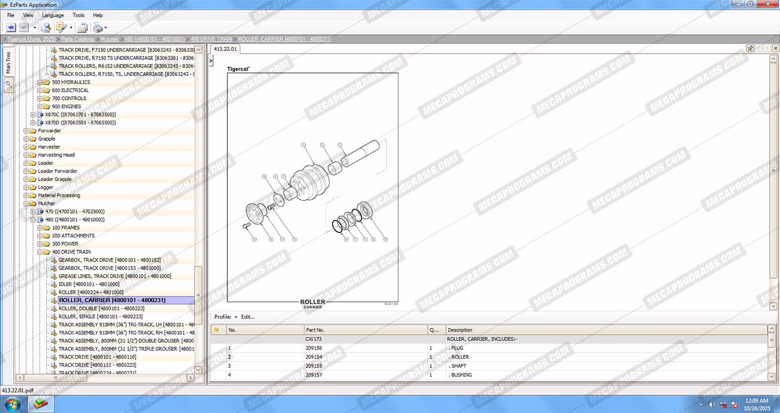Expand the 500 HYDRAULICS folder
Image resolution: width=780 pixels, height=413 pixels.
point(40,82)
